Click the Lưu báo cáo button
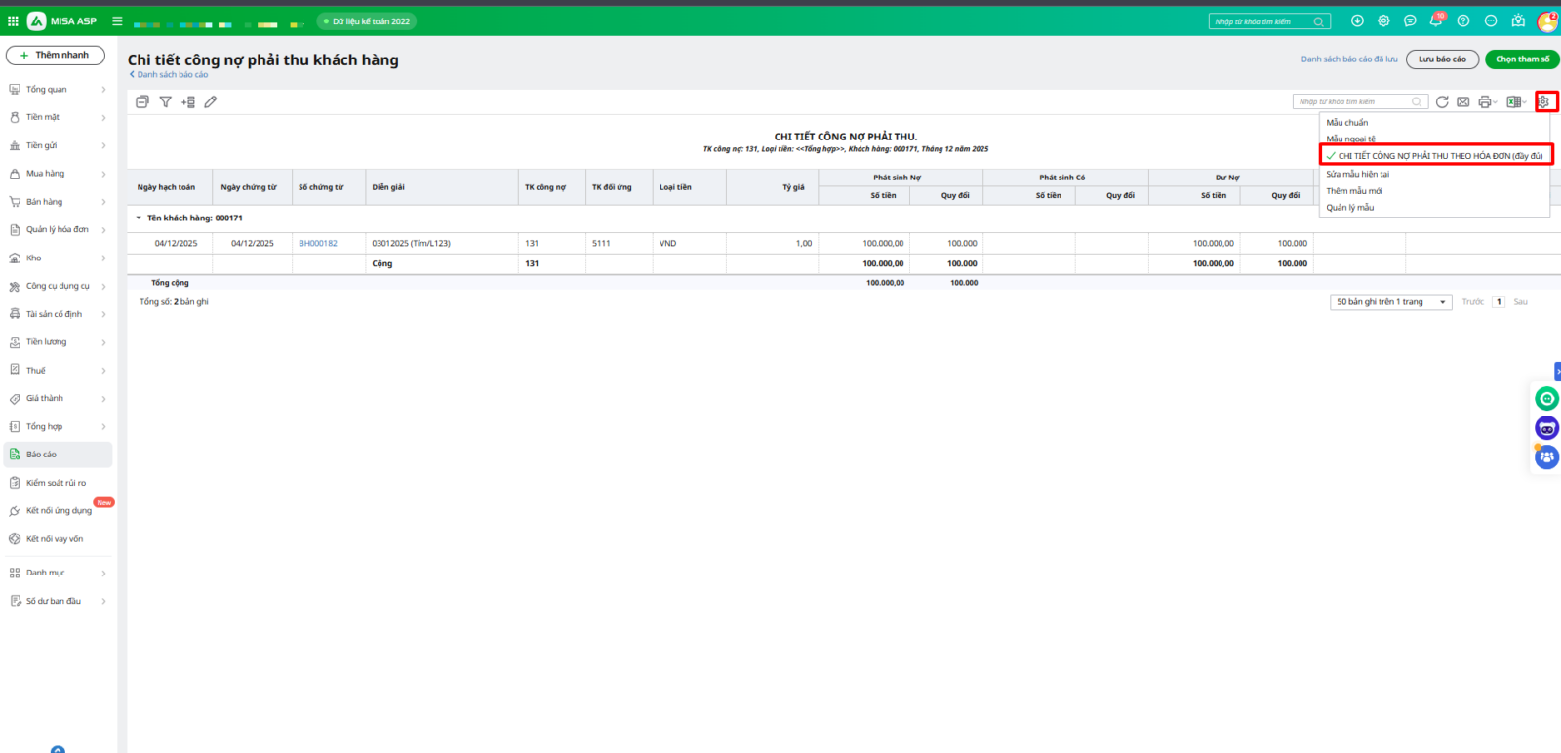 click(x=1442, y=59)
